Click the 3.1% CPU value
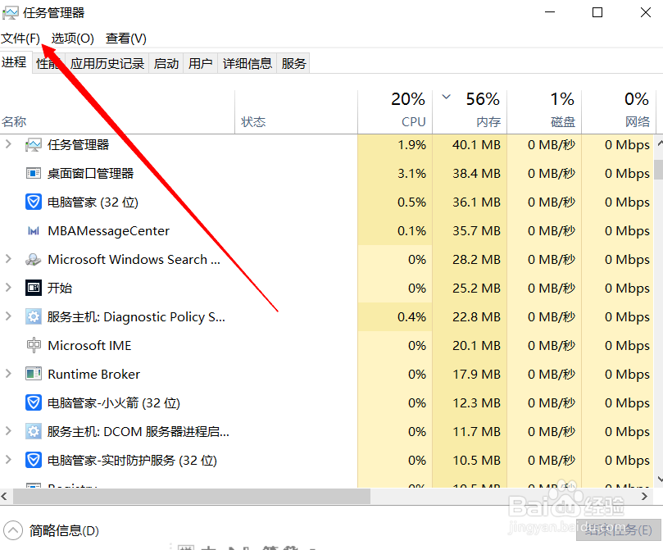Image resolution: width=663 pixels, height=550 pixels. click(411, 173)
